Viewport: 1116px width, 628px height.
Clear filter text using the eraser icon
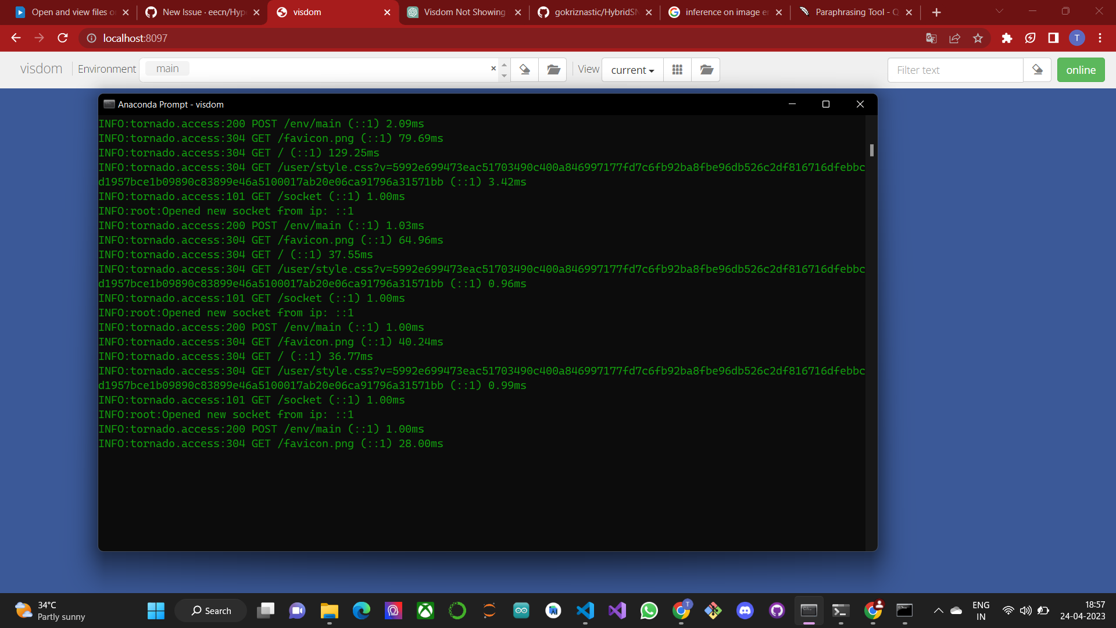(1038, 69)
